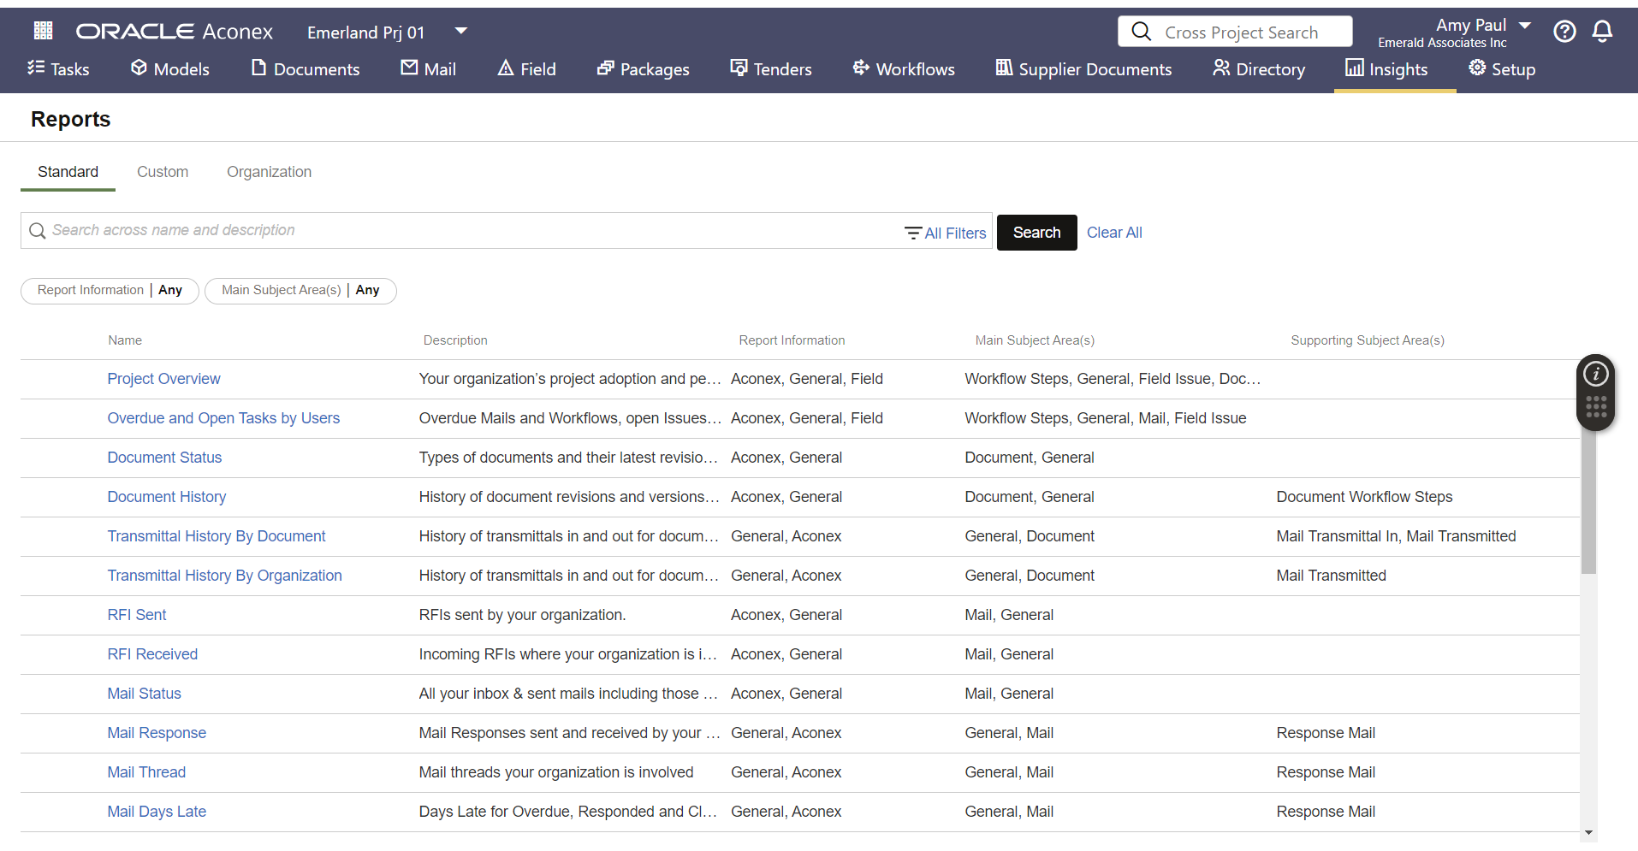
Task: Open the Report Information filter chip
Action: (x=110, y=291)
